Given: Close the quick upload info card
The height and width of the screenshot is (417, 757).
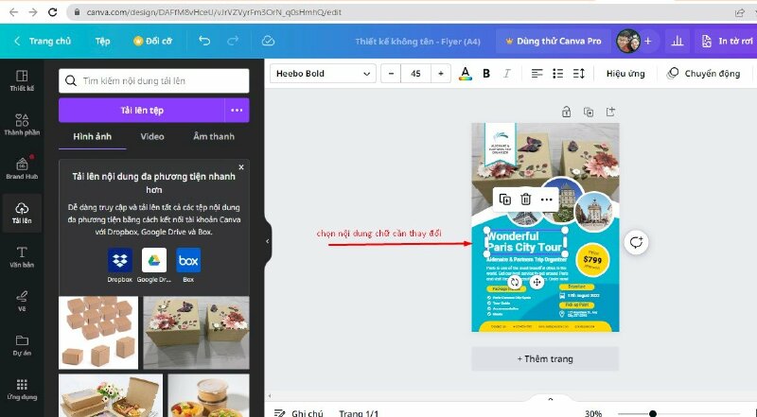Looking at the screenshot, I should click(241, 167).
